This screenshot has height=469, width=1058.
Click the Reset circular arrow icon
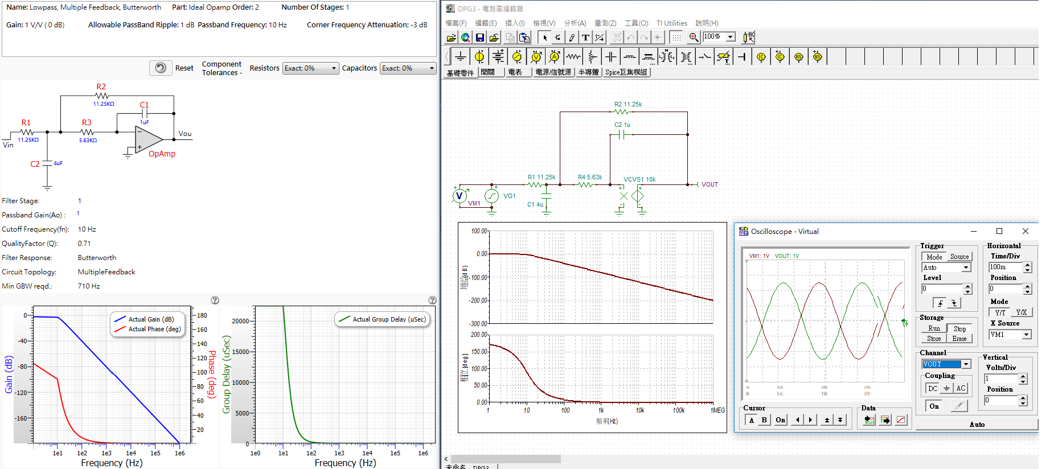161,68
